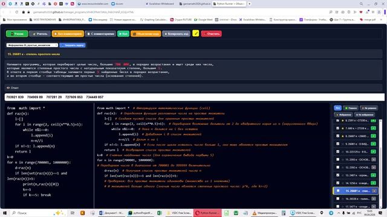The image size is (387, 217).
Task: Filter tasks by Не избранное
Action: pyautogui.click(x=365, y=115)
